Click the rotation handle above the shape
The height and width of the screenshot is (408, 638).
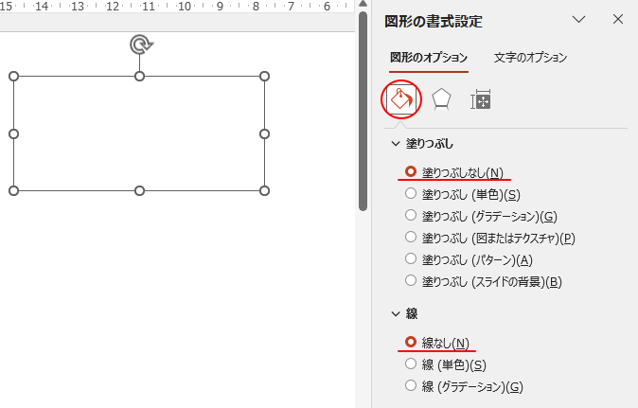(x=141, y=44)
